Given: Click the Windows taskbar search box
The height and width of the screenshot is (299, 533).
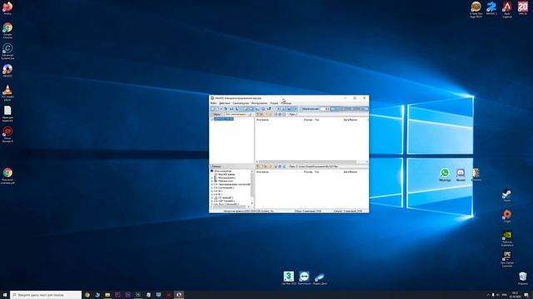Looking at the screenshot, I should 46,295.
